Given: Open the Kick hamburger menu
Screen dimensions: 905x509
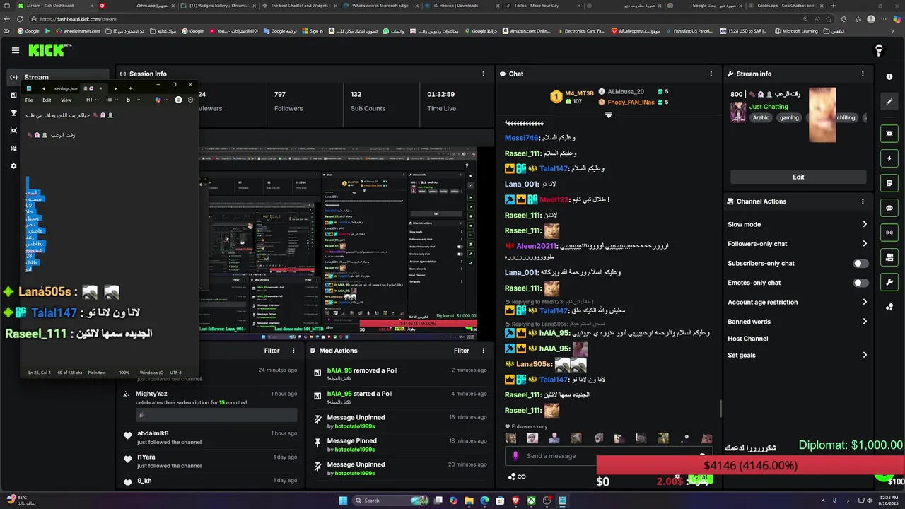Looking at the screenshot, I should coord(16,50).
